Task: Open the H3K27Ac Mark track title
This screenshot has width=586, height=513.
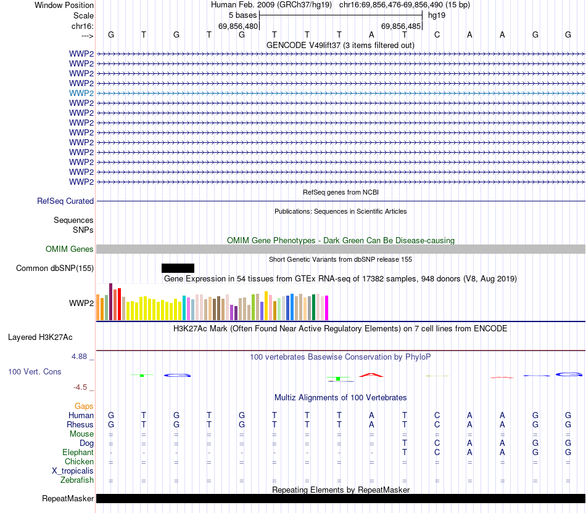Action: 340,329
